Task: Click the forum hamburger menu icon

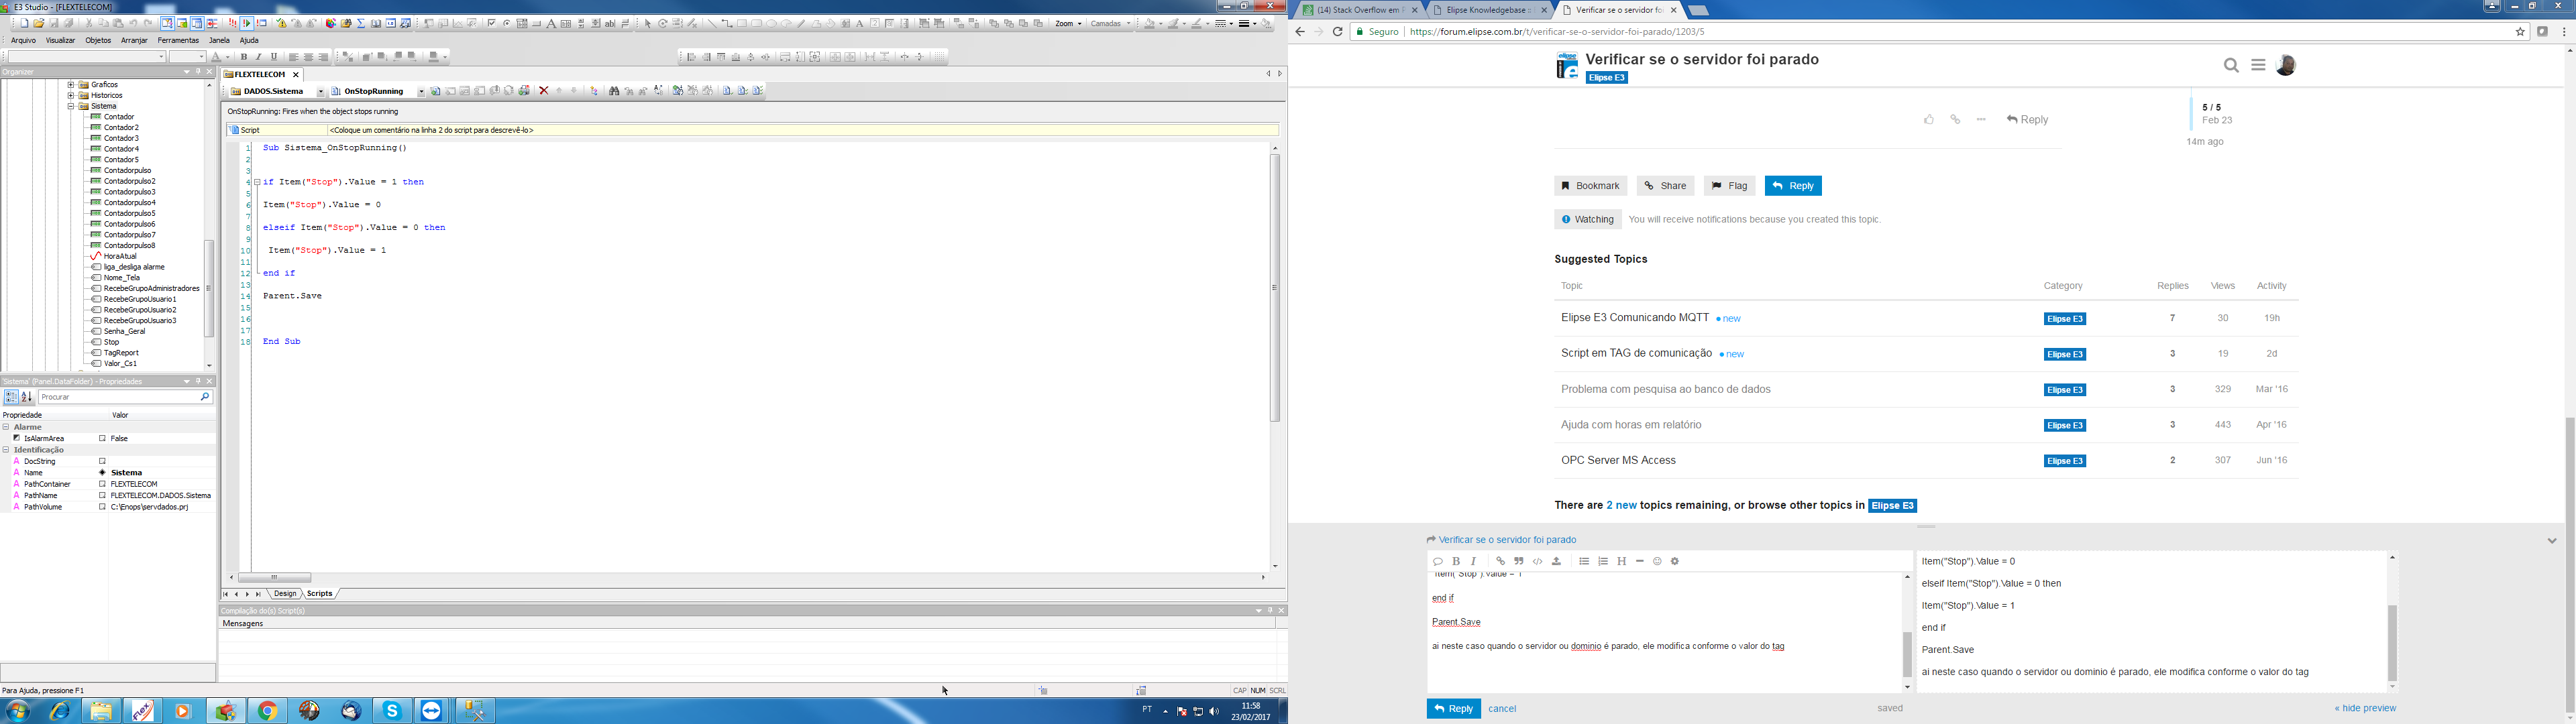Action: [2258, 66]
